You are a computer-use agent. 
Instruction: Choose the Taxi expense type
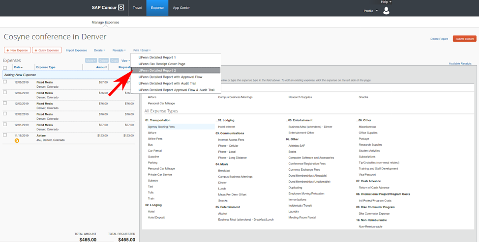click(x=150, y=187)
